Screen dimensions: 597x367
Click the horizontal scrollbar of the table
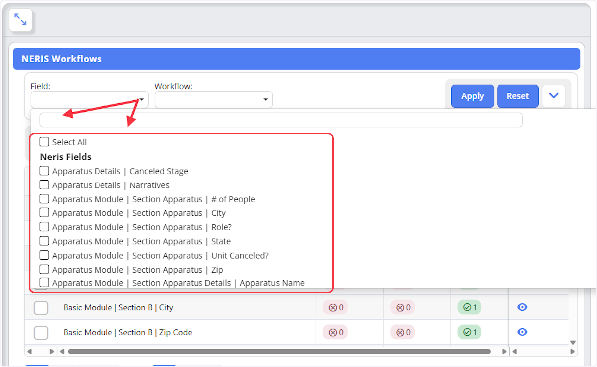tap(279, 351)
